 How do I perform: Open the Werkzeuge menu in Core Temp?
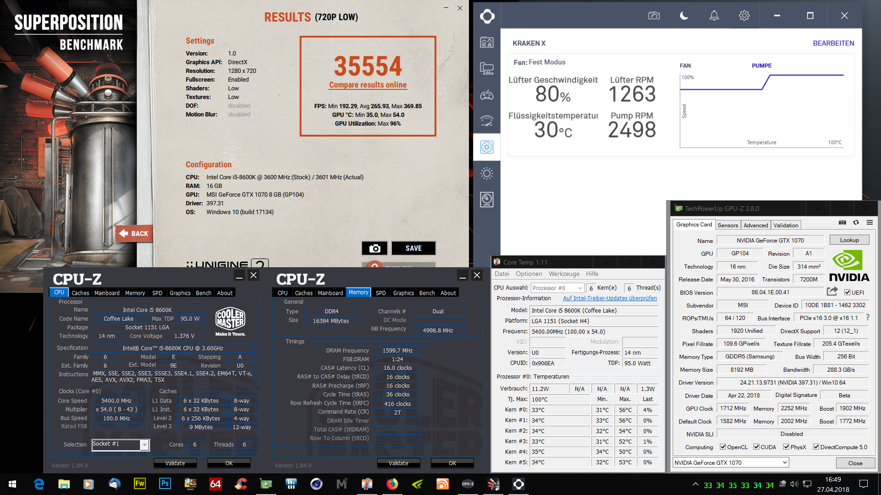pos(564,274)
